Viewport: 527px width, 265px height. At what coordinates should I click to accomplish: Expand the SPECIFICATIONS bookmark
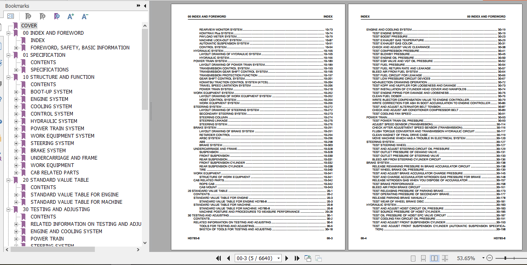point(16,70)
